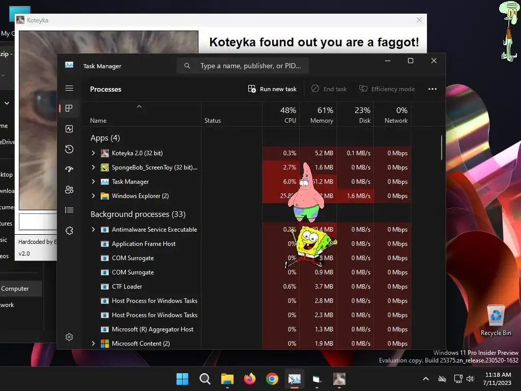The width and height of the screenshot is (521, 391).
Task: Focus the Task Manager search box
Action: tap(243, 66)
